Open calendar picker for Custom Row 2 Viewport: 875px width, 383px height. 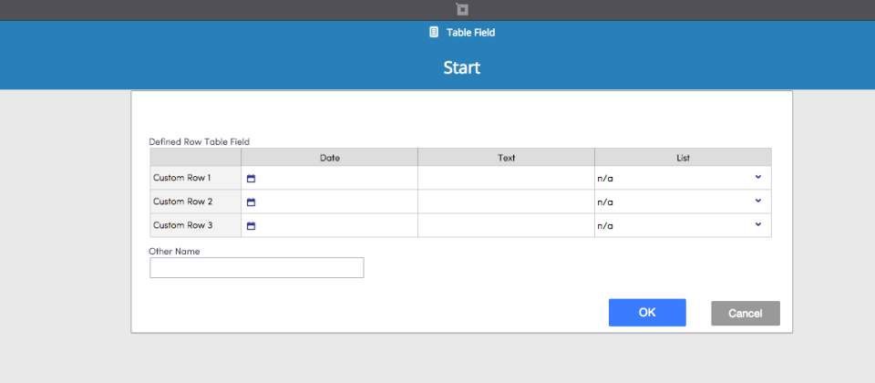[252, 202]
